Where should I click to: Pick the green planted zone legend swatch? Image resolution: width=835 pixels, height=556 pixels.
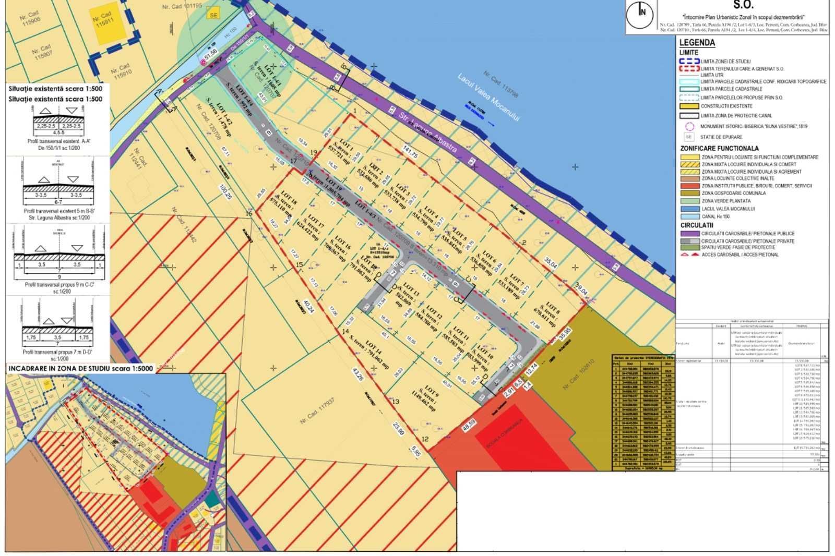[689, 201]
